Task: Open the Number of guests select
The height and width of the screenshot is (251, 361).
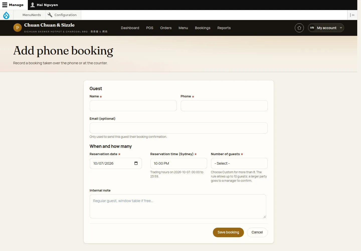Action: pos(239,163)
